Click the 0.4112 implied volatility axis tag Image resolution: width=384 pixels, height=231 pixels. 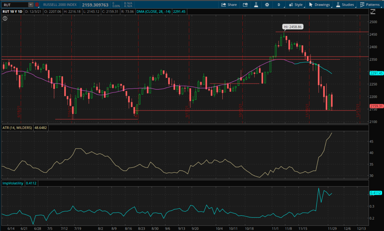pyautogui.click(x=376, y=193)
